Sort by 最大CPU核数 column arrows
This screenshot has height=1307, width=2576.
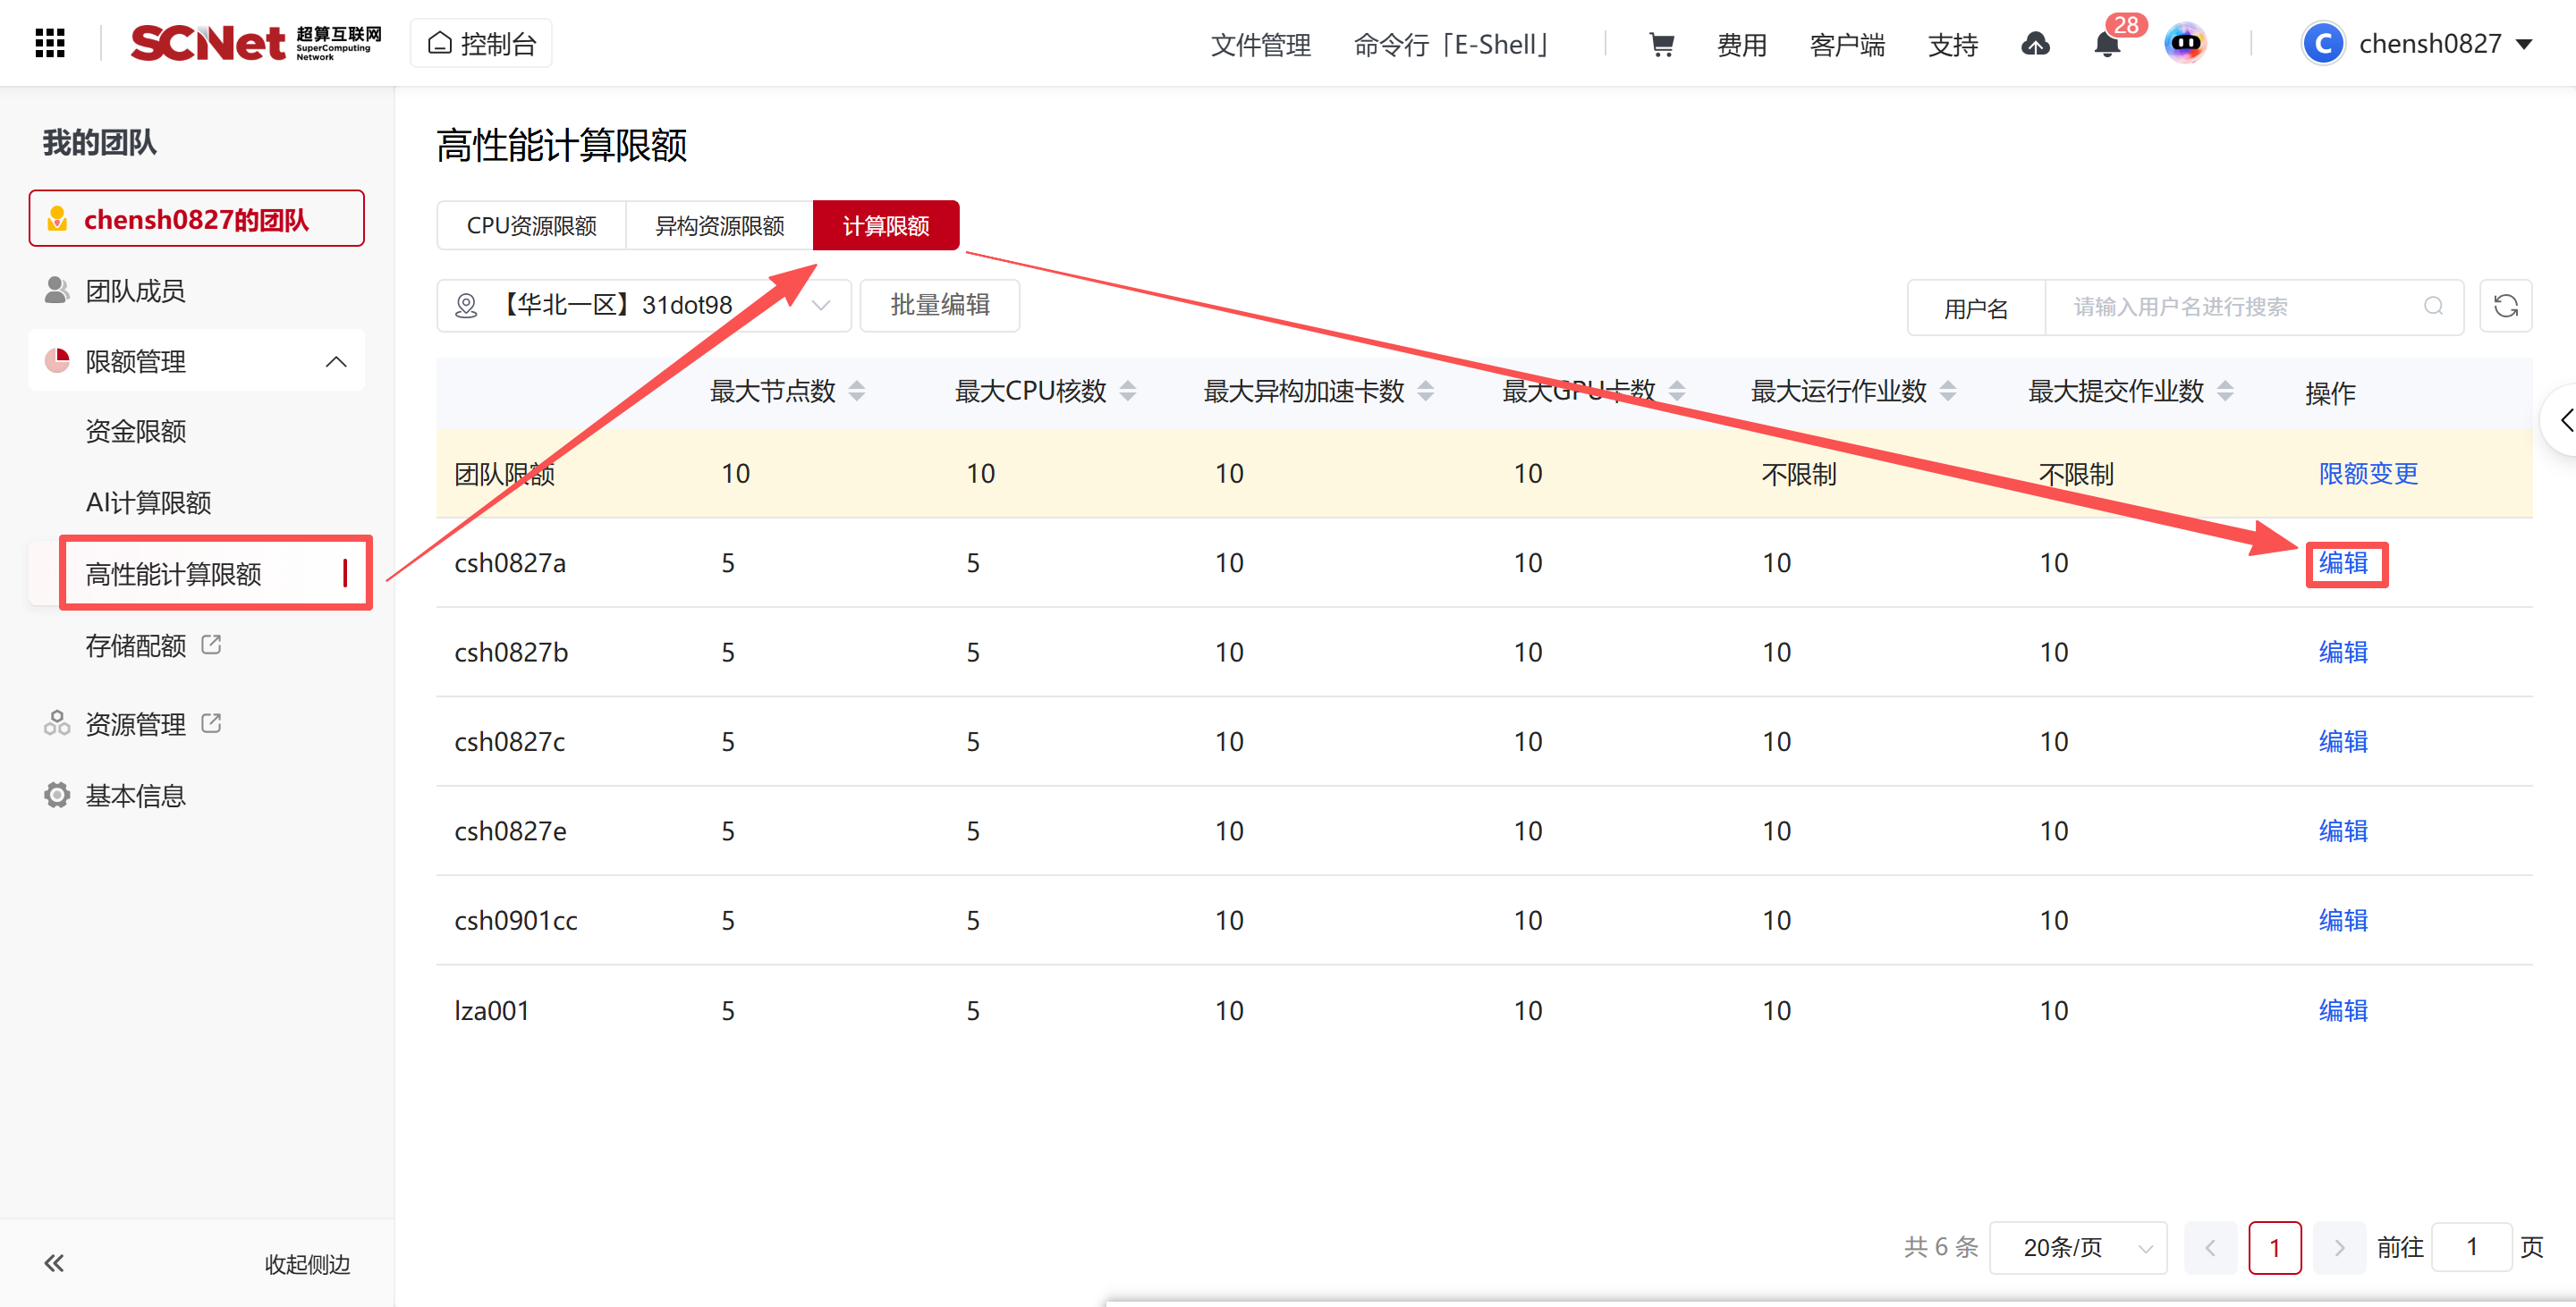pos(1128,391)
